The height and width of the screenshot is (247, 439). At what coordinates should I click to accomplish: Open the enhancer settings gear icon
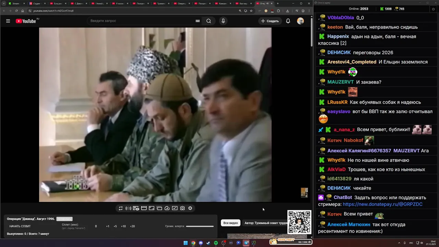(x=190, y=208)
